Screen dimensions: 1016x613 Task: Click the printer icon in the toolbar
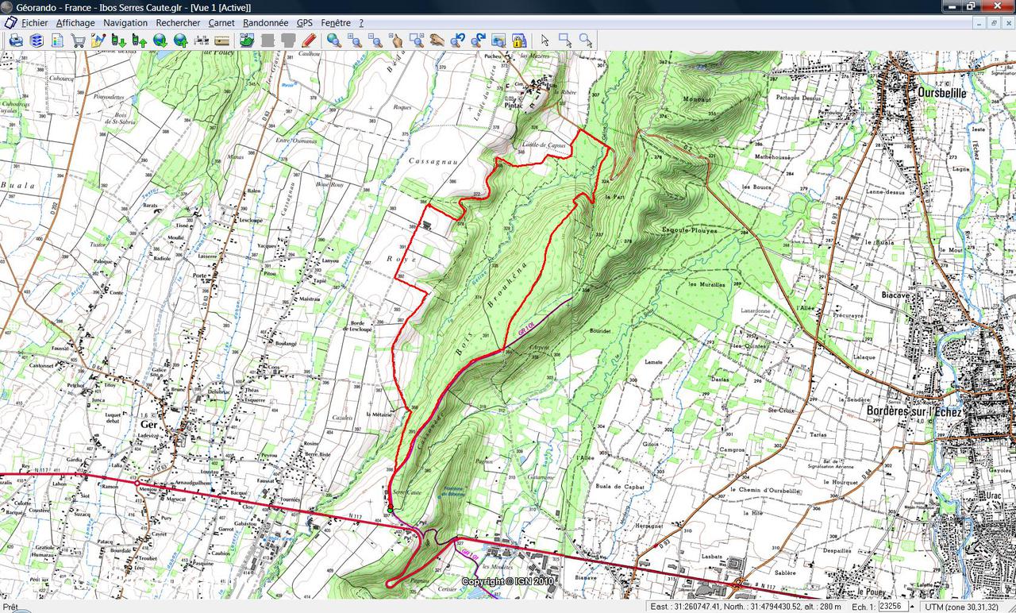tap(16, 40)
